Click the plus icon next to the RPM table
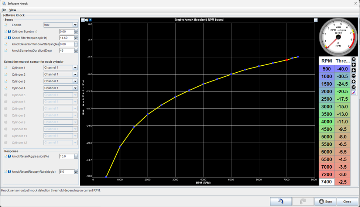Screen dimensions: 360x207 [354, 82]
